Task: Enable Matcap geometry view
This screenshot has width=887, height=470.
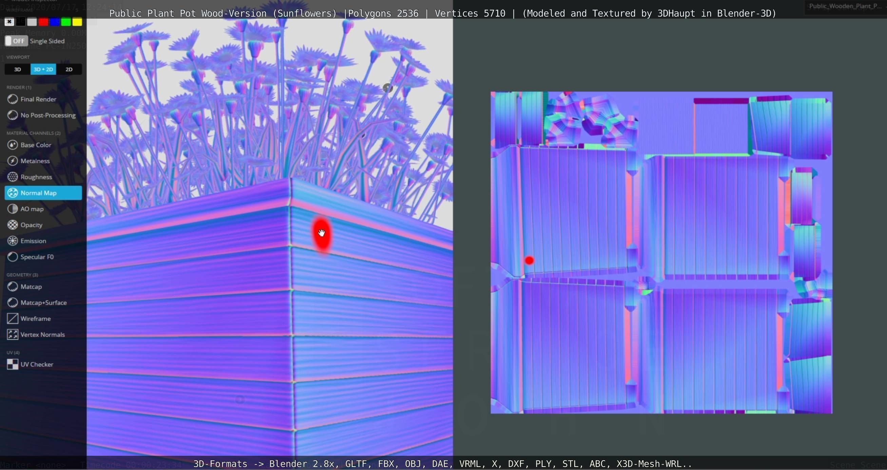Action: 31,287
